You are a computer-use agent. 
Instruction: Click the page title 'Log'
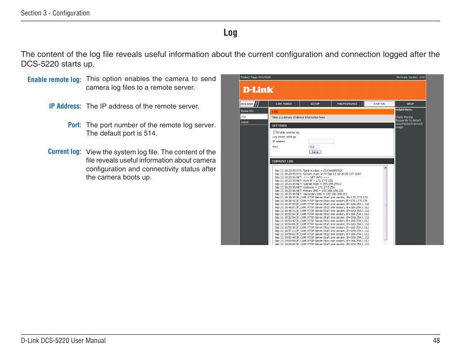tap(230, 33)
